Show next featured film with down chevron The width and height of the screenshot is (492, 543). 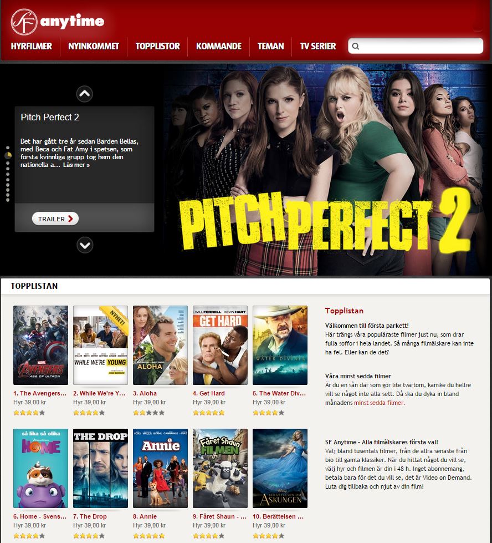point(85,245)
